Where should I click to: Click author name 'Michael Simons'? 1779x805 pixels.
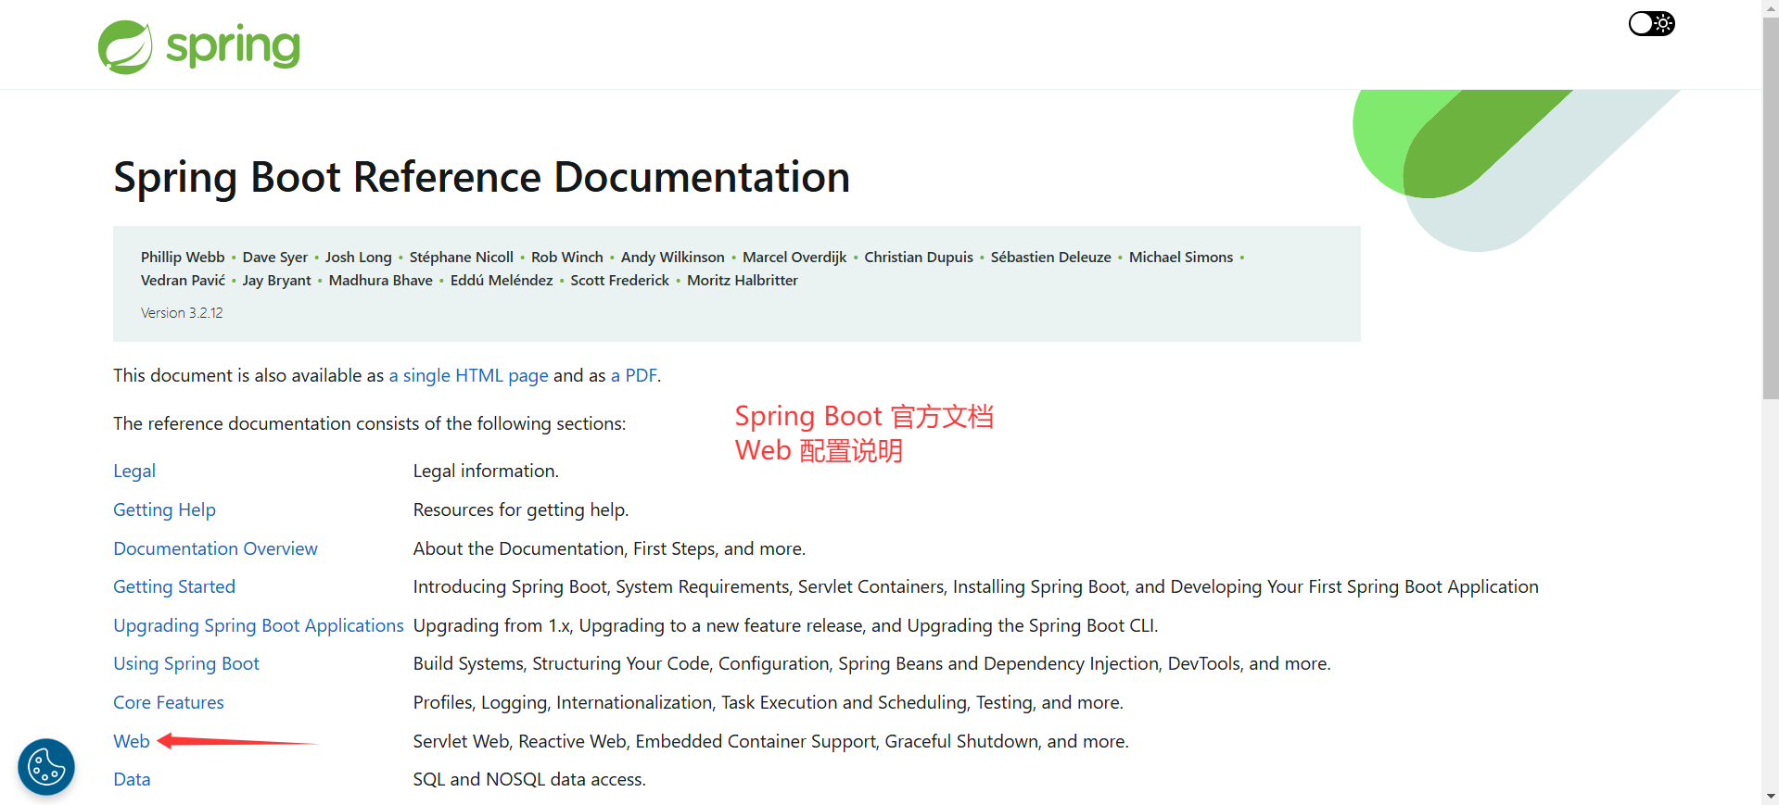coord(1181,257)
